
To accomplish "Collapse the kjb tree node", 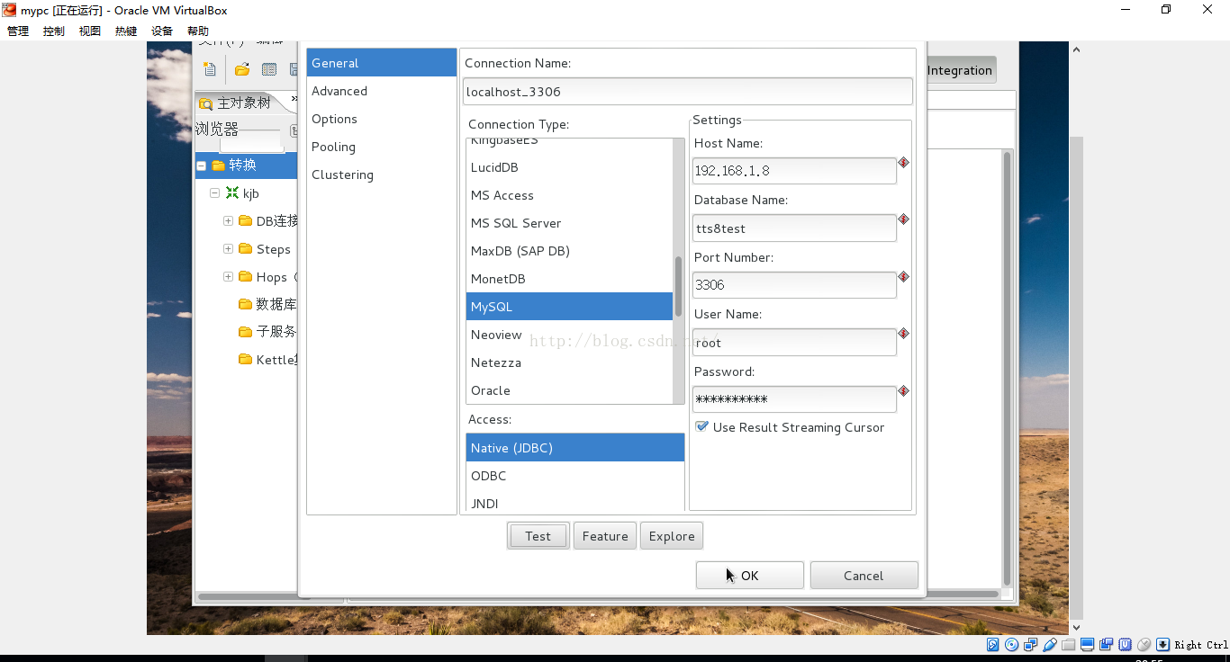I will [214, 192].
